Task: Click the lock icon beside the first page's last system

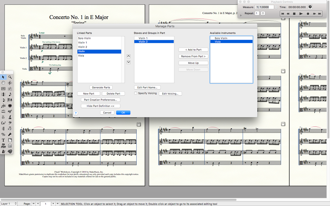Action: coord(139,125)
